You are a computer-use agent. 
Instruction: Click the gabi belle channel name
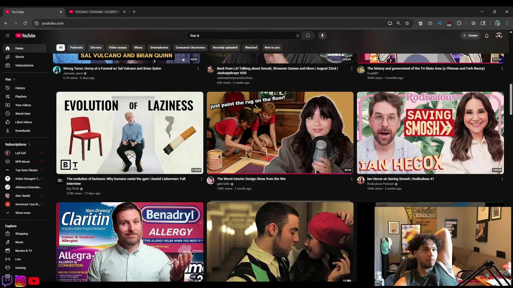click(223, 184)
